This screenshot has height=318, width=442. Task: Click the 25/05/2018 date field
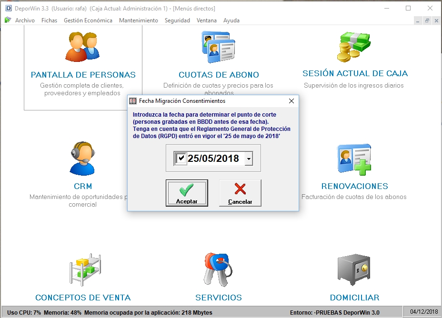(213, 159)
